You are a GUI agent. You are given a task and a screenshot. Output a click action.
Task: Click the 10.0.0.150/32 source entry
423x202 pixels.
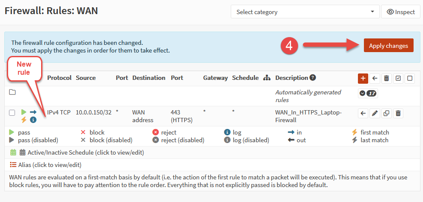click(x=93, y=112)
